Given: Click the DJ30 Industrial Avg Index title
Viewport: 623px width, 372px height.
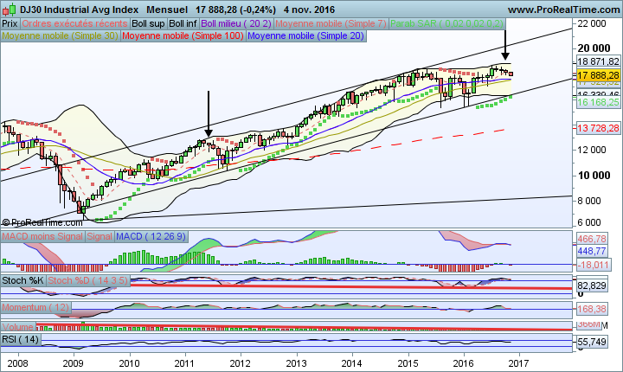Looking at the screenshot, I should tap(79, 10).
